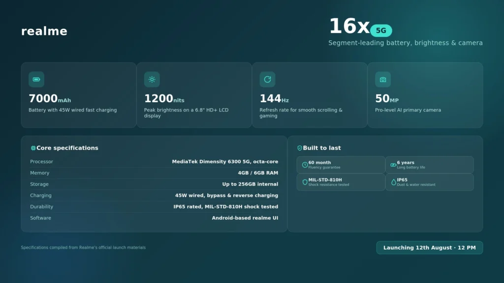Image resolution: width=504 pixels, height=283 pixels.
Task: Click the Software row label
Action: click(40, 218)
